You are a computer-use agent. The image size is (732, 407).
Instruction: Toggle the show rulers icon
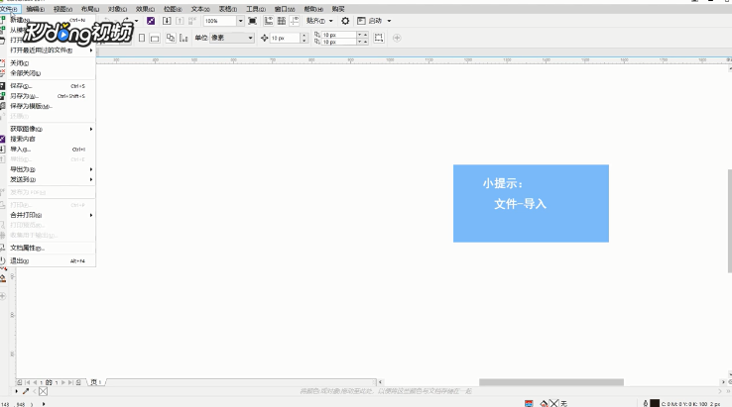pyautogui.click(x=269, y=21)
